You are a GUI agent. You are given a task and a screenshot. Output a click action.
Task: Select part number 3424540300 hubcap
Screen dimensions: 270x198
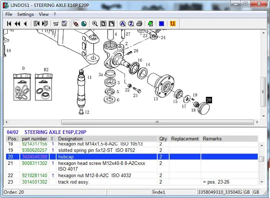35,157
